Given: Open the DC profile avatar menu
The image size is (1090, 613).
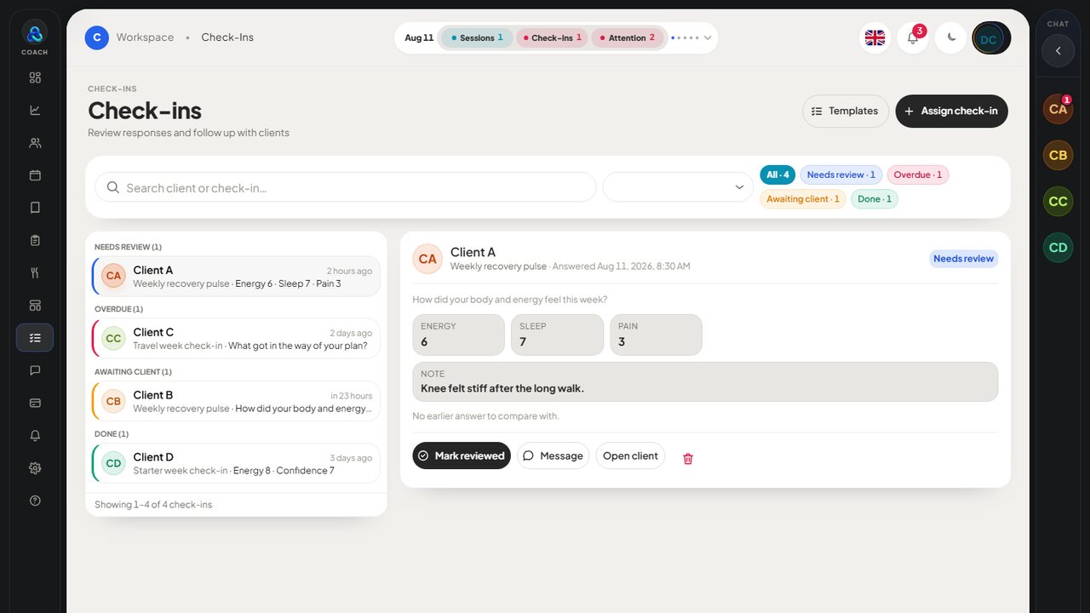Looking at the screenshot, I should (x=991, y=38).
